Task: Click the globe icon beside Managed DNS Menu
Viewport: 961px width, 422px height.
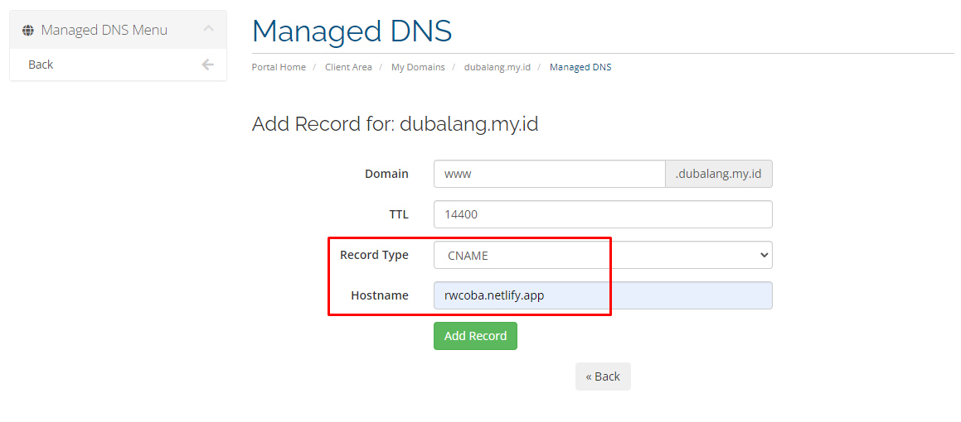Action: coord(27,30)
